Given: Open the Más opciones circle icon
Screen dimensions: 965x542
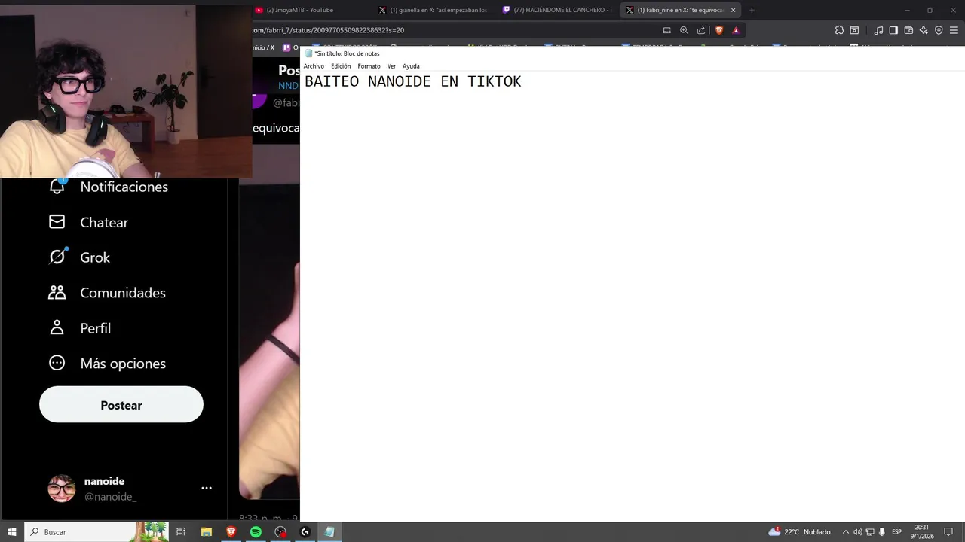Looking at the screenshot, I should (57, 363).
